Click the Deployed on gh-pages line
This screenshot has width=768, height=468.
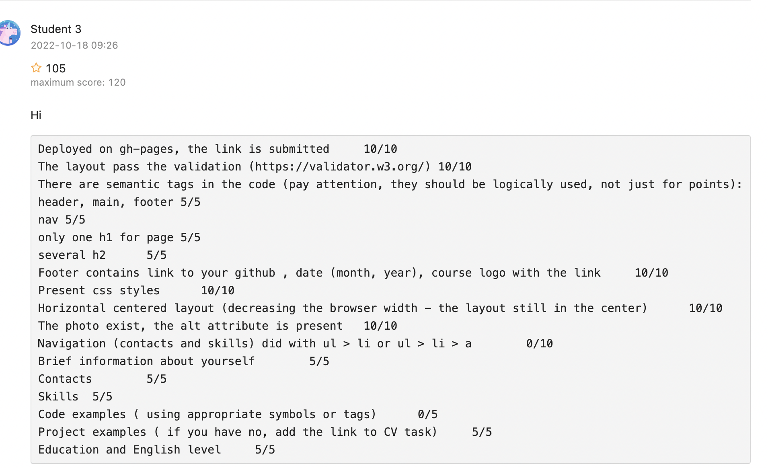coord(217,149)
